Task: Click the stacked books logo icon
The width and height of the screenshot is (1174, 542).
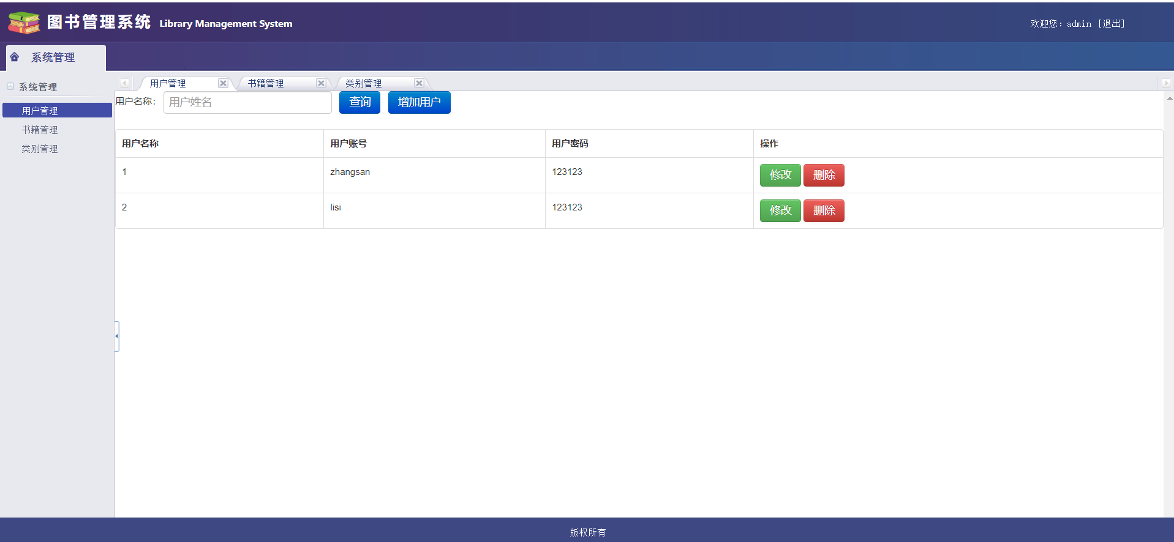Action: point(24,23)
